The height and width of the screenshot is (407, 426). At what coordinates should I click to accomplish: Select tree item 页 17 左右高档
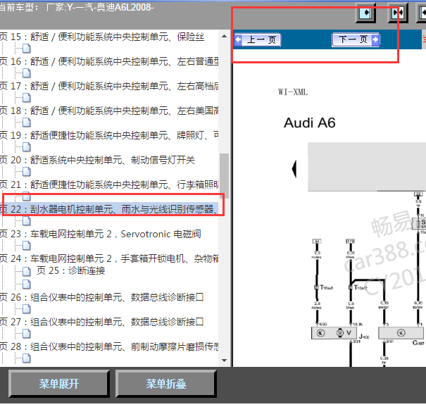click(x=109, y=86)
